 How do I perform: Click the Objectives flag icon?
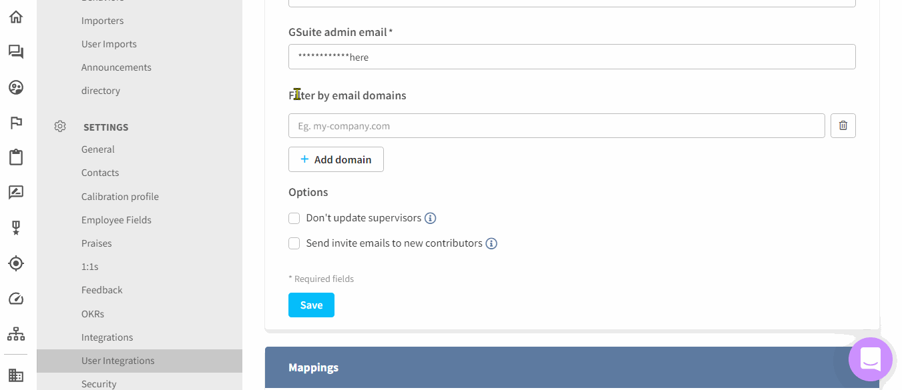pyautogui.click(x=15, y=122)
